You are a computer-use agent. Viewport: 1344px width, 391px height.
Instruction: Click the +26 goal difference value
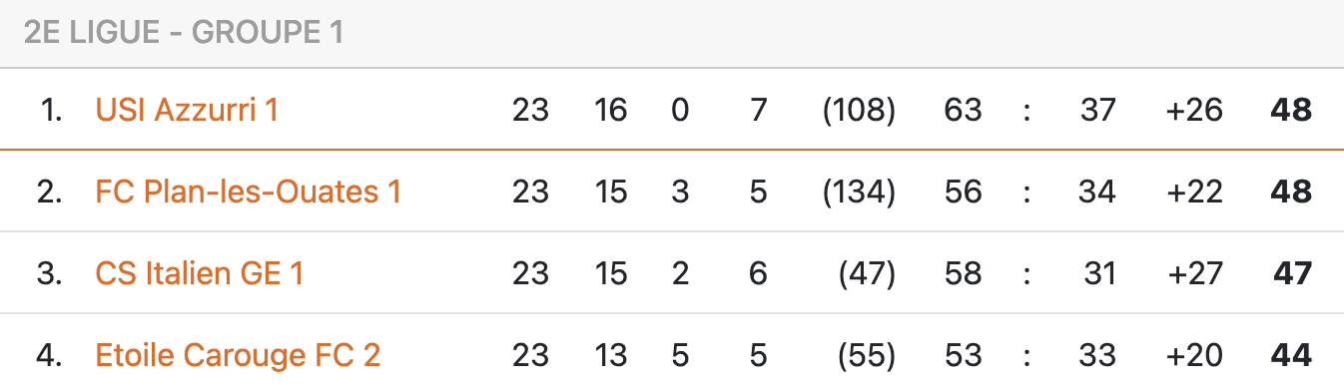(1194, 110)
